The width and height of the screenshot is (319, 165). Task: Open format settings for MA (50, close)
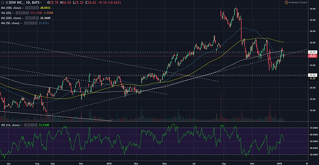click(29, 23)
